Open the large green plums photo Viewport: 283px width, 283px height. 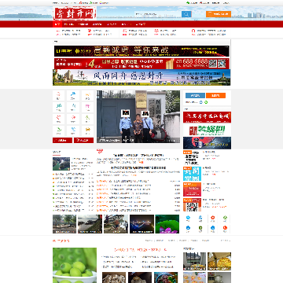point(75,265)
